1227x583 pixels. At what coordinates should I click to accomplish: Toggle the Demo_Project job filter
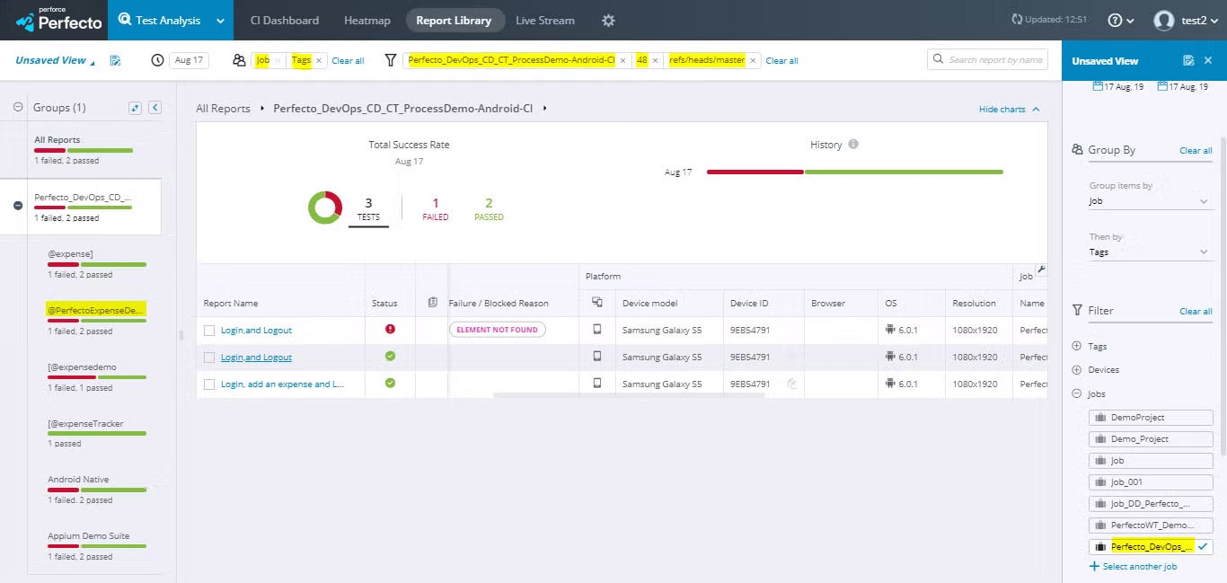[x=1151, y=439]
